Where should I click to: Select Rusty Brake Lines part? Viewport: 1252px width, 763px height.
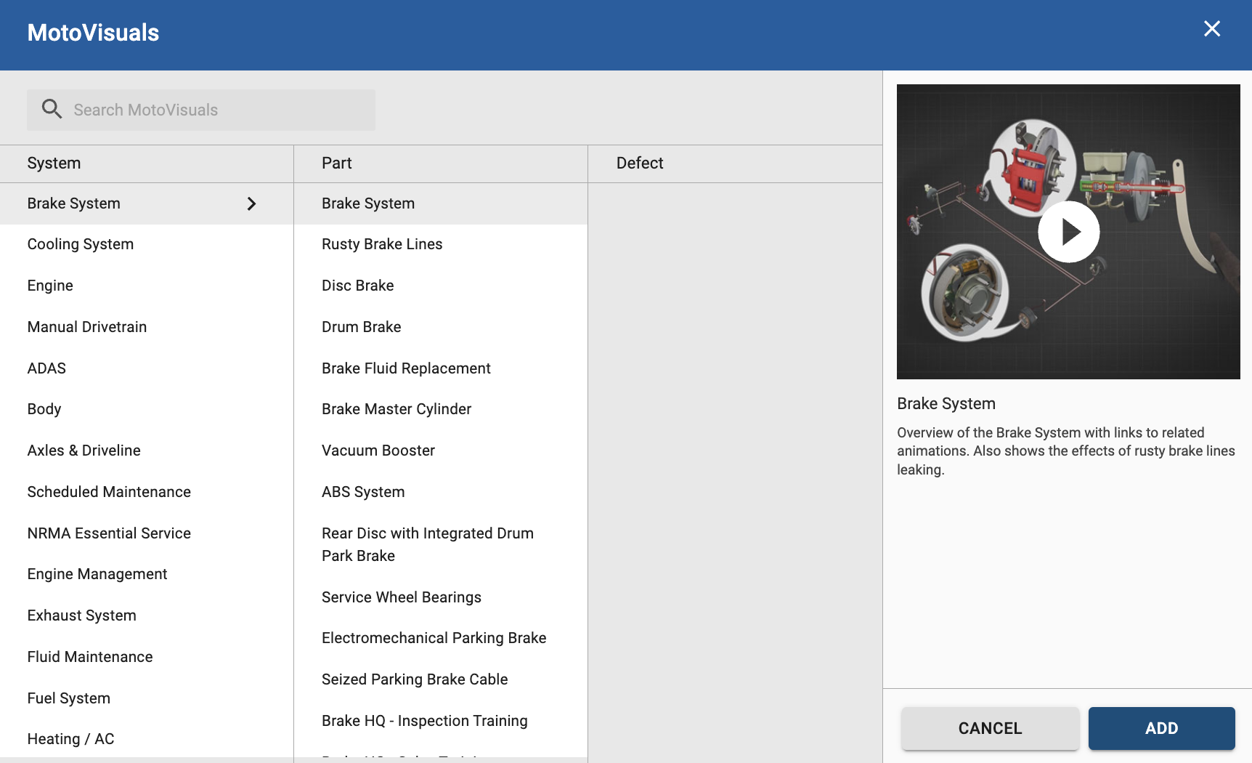(x=441, y=244)
